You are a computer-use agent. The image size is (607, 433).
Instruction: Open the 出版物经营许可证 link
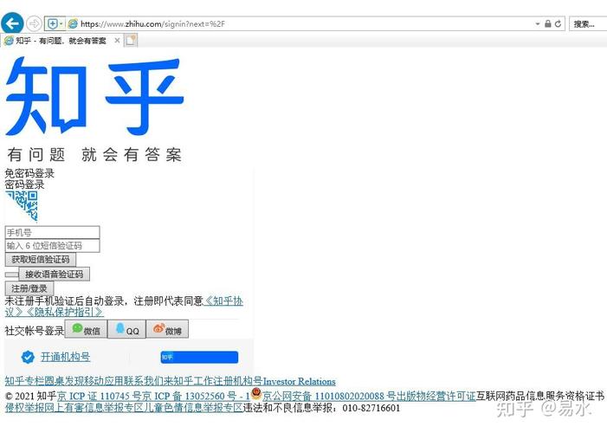point(436,397)
